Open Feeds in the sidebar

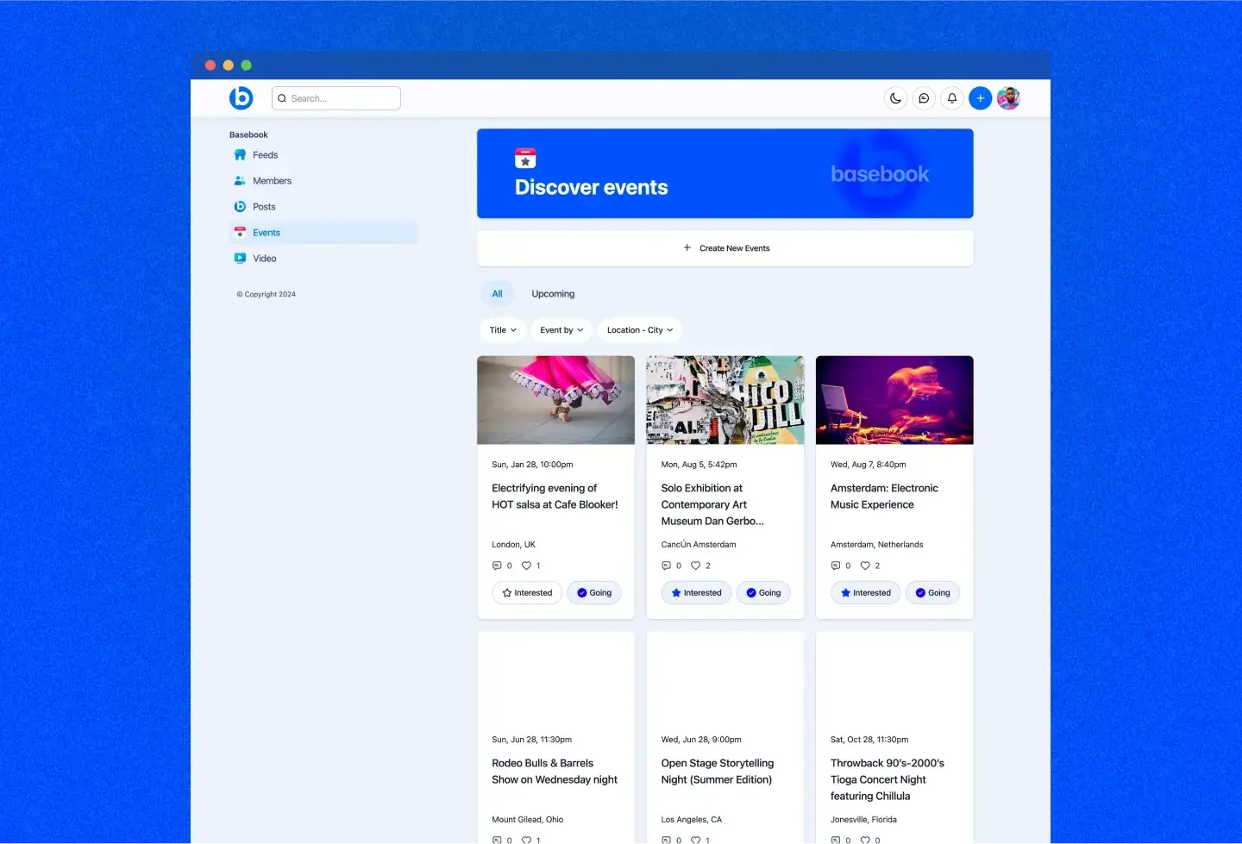point(324,155)
